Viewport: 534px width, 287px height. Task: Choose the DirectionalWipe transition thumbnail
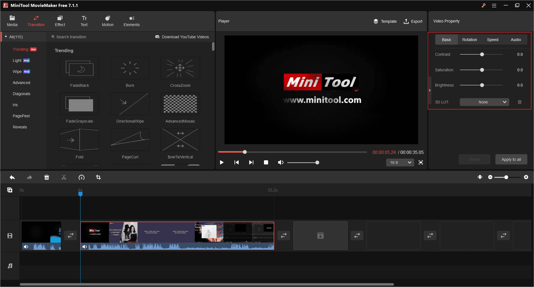click(x=130, y=104)
